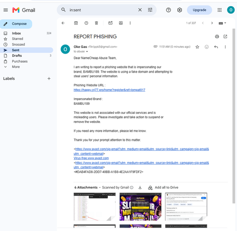Reply to the message
Screen dimensions: 237x231
216,47
